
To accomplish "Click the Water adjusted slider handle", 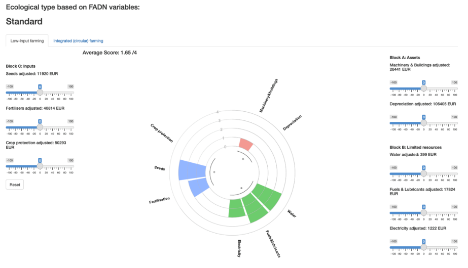I will pos(423,173).
